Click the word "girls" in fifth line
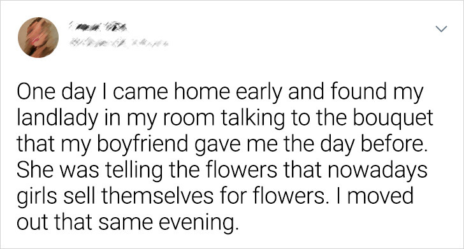The height and width of the screenshot is (249, 464). point(37,196)
